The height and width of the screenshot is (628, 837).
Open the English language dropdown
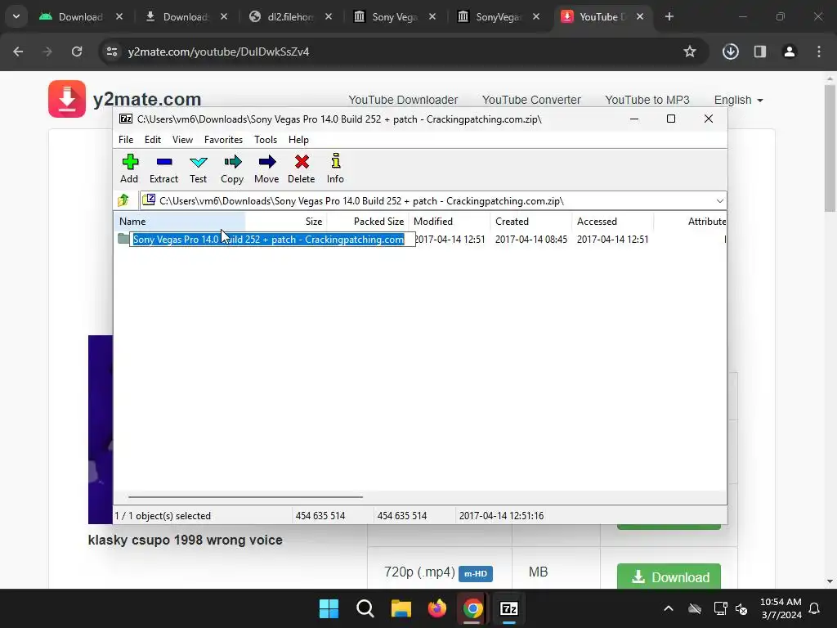[738, 100]
